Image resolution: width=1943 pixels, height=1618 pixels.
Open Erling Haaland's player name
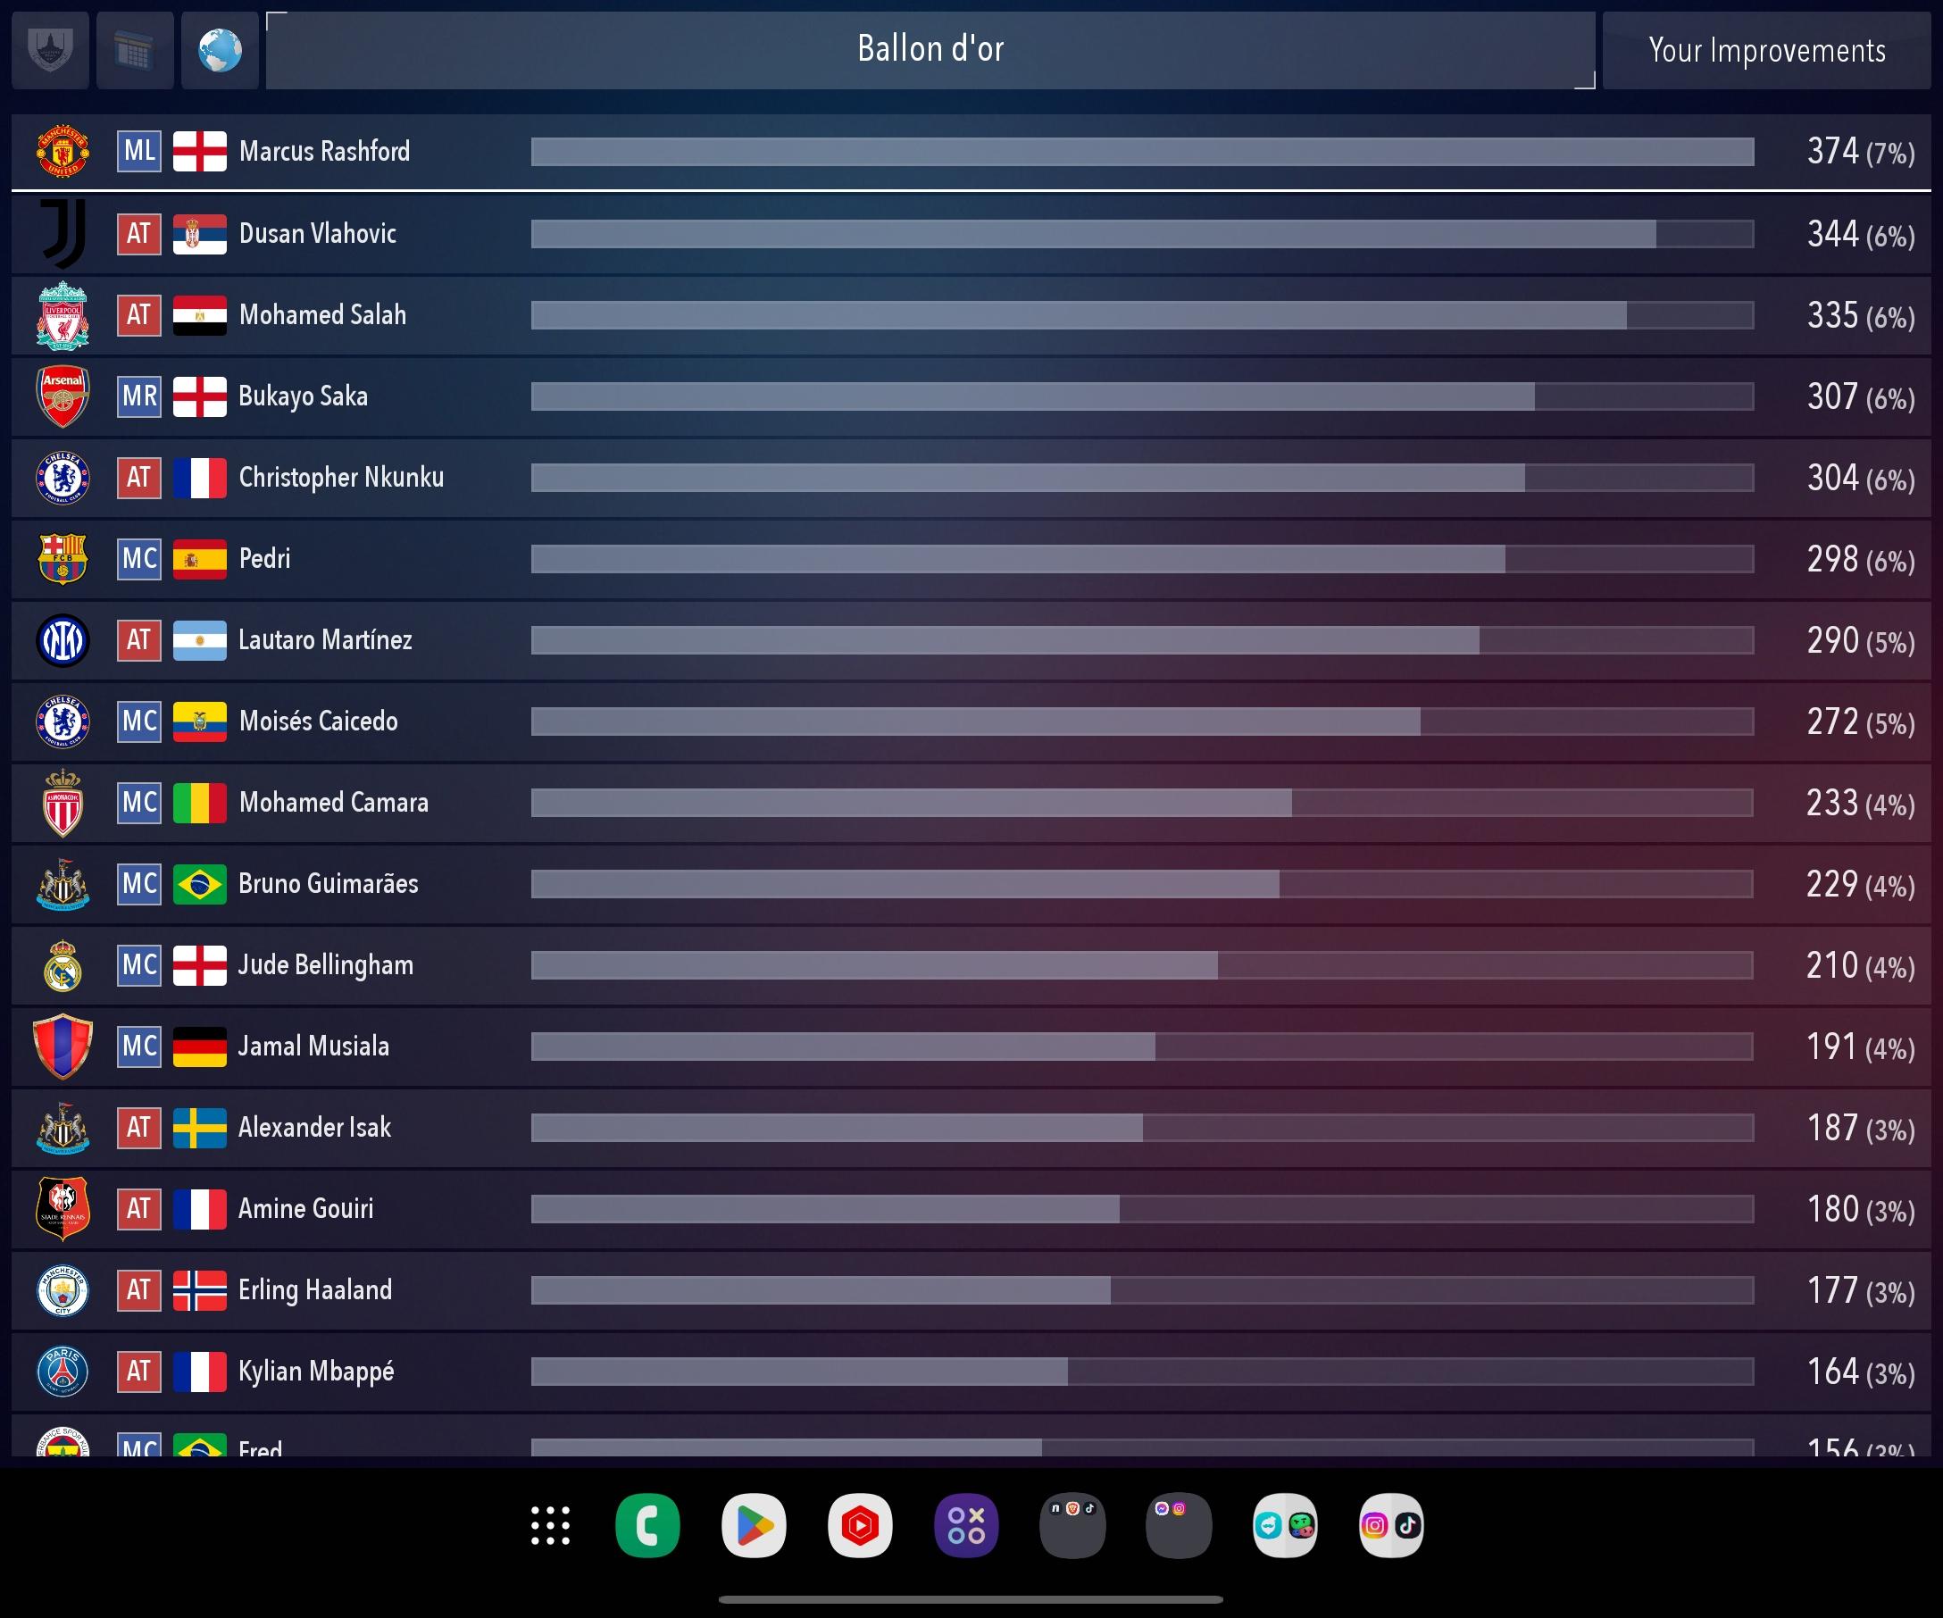315,1289
